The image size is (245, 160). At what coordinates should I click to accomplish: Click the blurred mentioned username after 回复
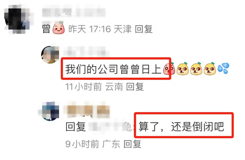(x=110, y=127)
